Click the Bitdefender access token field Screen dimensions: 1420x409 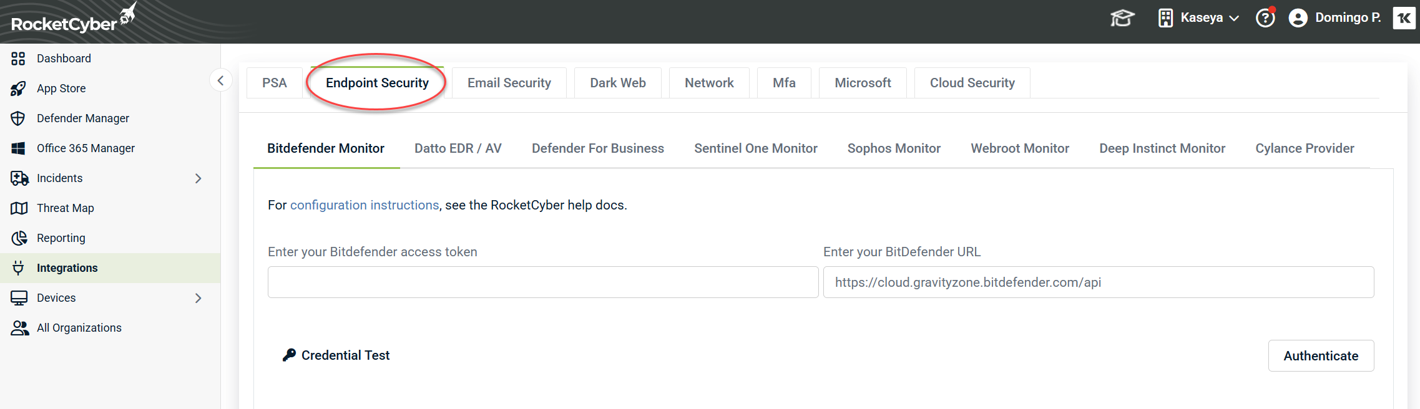[542, 282]
